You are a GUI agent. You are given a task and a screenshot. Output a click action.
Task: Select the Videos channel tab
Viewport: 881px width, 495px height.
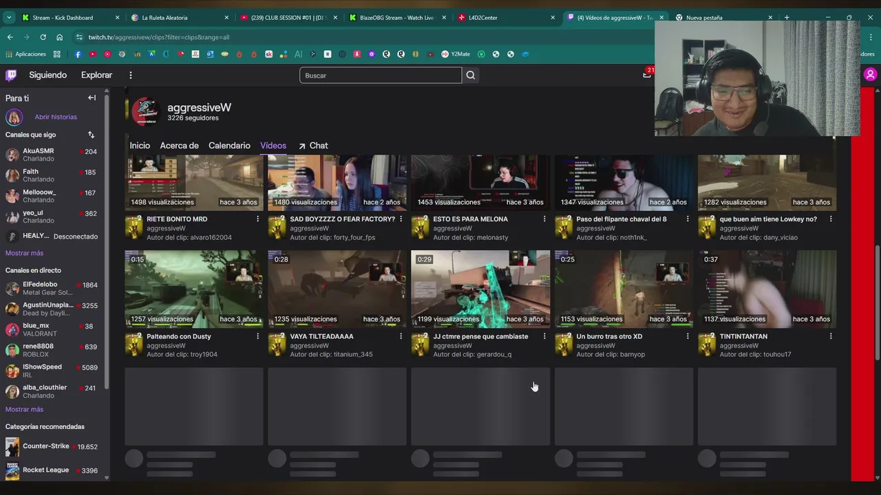[273, 146]
